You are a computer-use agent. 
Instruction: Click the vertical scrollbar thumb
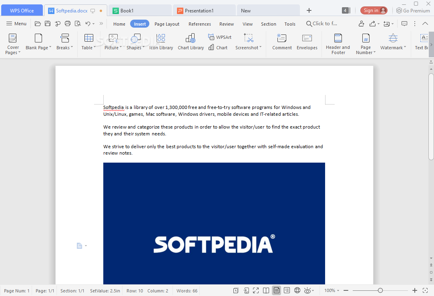coord(431,117)
